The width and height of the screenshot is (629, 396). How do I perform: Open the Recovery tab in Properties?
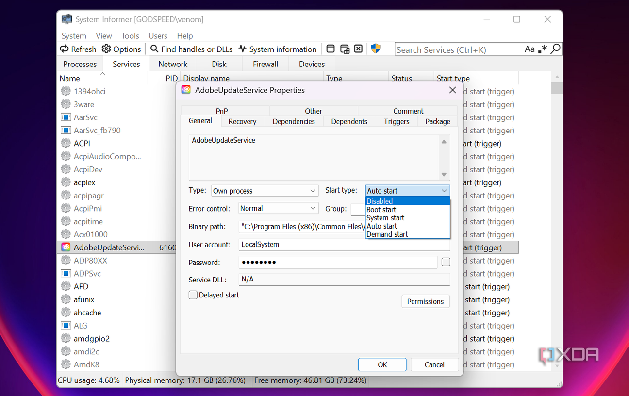point(242,121)
